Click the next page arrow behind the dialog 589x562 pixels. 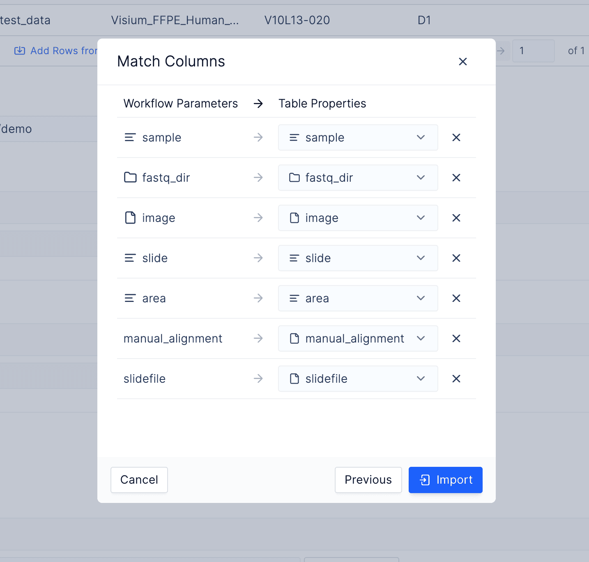[x=501, y=51]
